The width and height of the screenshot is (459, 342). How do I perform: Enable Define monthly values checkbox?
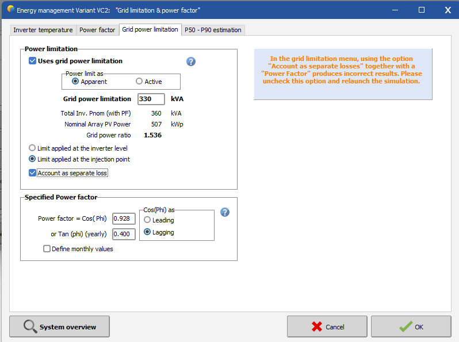47,249
